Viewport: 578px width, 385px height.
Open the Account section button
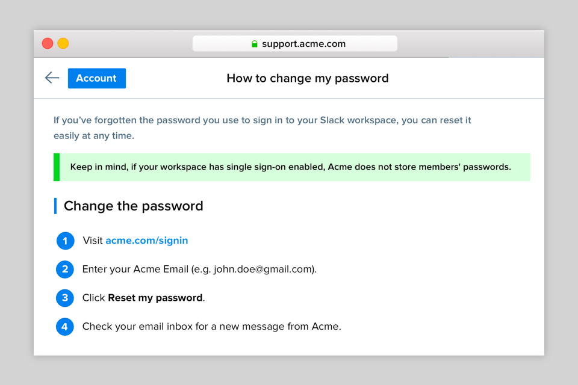click(x=96, y=78)
